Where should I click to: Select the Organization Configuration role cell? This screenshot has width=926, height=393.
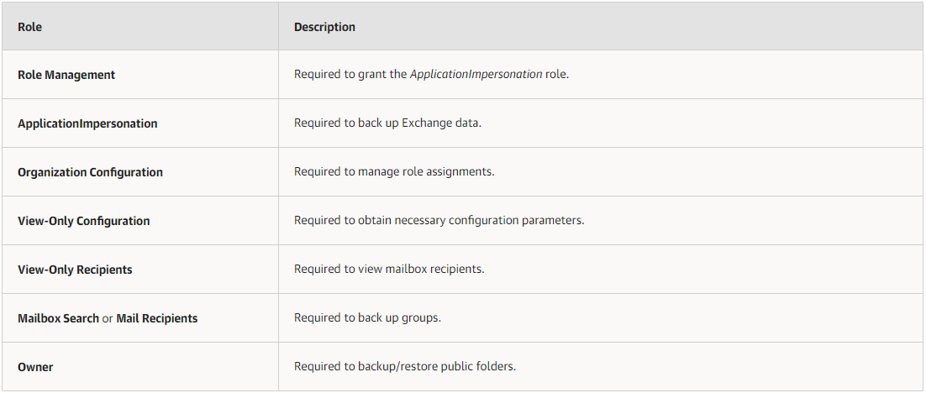(x=140, y=172)
